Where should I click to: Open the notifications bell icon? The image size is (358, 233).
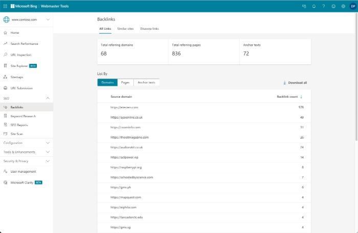314,6
